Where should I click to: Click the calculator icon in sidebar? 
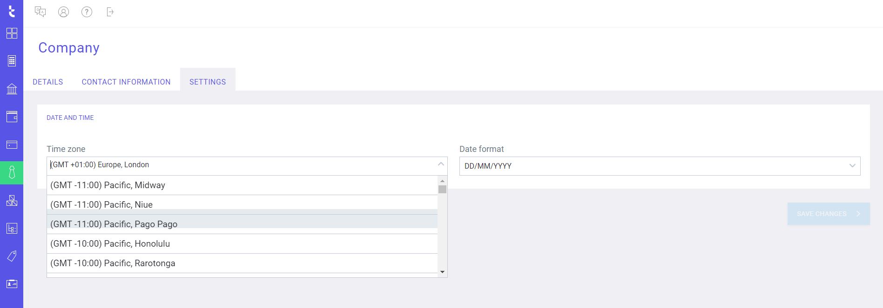[12, 61]
